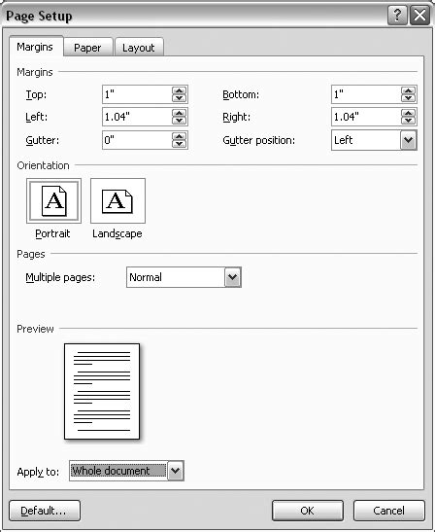Click the Multiple pages label
Image resolution: width=435 pixels, height=532 pixels.
60,277
